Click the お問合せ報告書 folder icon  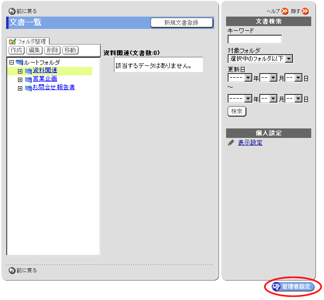(28, 88)
